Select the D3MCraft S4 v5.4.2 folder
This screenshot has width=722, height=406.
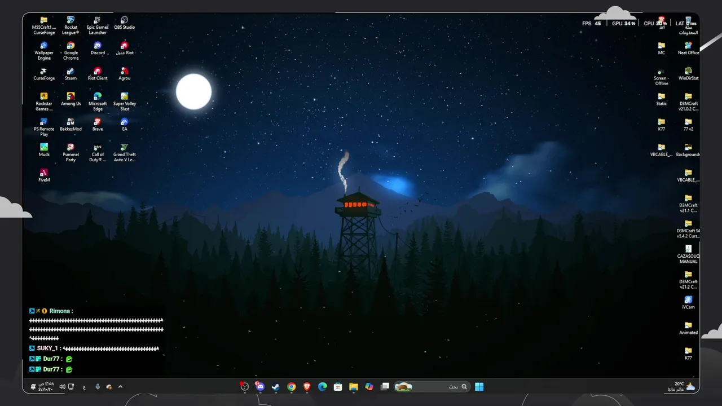[x=688, y=229]
